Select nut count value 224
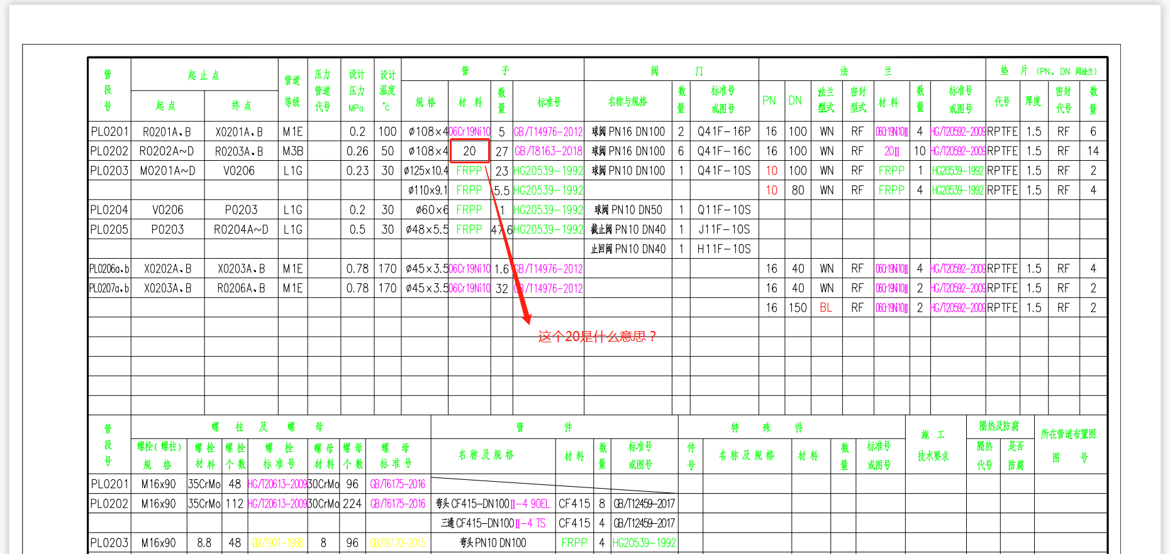Screen dimensions: 1170x554 (x=352, y=504)
